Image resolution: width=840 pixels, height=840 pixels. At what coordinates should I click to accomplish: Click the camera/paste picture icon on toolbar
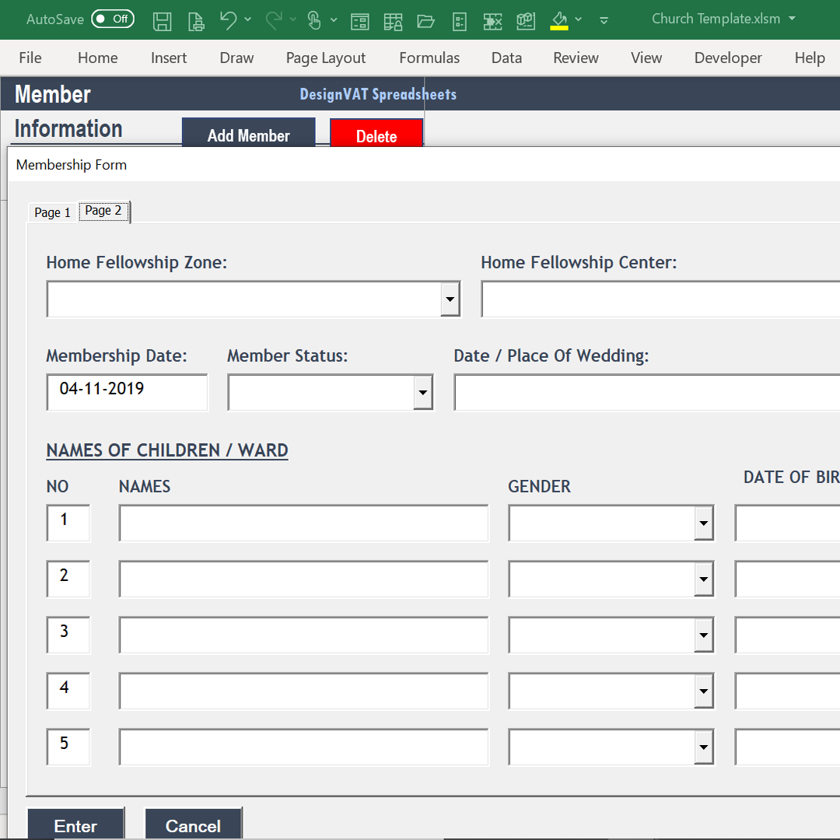click(x=526, y=21)
